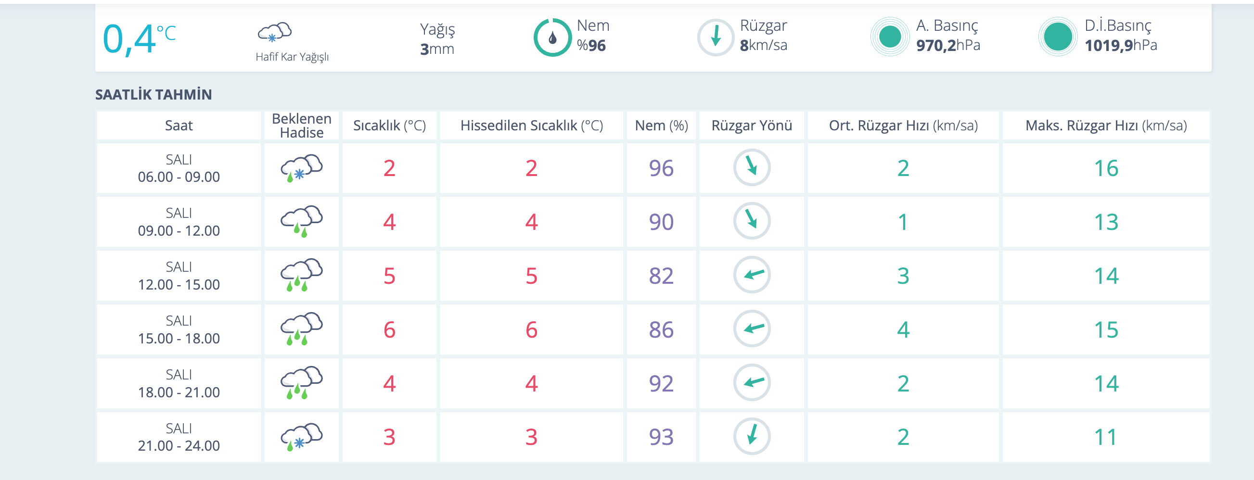This screenshot has height=480, width=1254.
Task: Click the rain icon for 18.00 - 21.00
Action: [301, 383]
